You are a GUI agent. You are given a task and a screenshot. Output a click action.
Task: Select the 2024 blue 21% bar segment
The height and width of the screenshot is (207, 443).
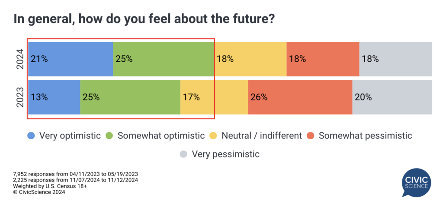coord(71,59)
